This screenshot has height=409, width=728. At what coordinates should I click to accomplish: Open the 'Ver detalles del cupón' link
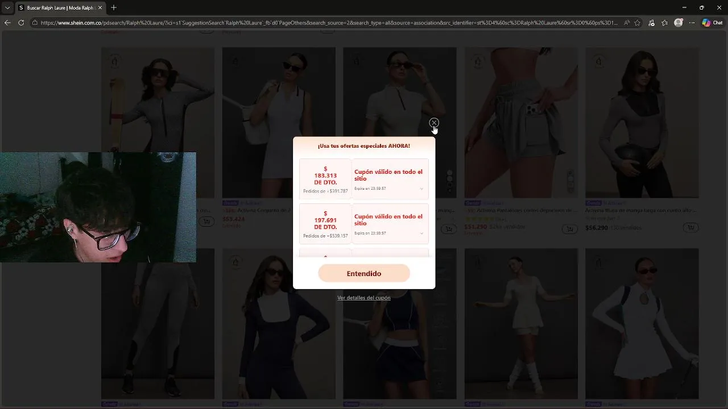coord(364,298)
